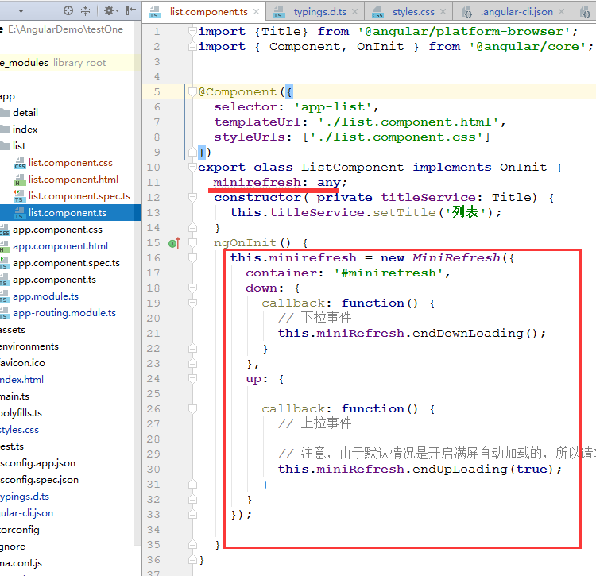This screenshot has height=576, width=596.
Task: Open app.component.spec.ts in project tree
Action: 66,263
